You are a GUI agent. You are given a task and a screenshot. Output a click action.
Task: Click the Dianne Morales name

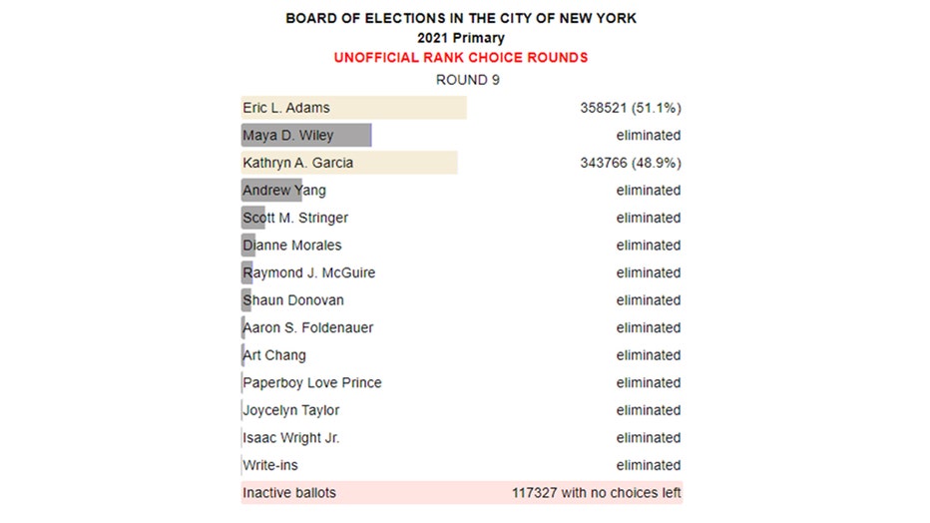click(x=291, y=246)
